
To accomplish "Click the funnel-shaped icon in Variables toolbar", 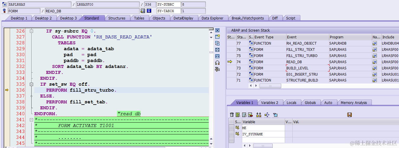I will coord(275,115).
